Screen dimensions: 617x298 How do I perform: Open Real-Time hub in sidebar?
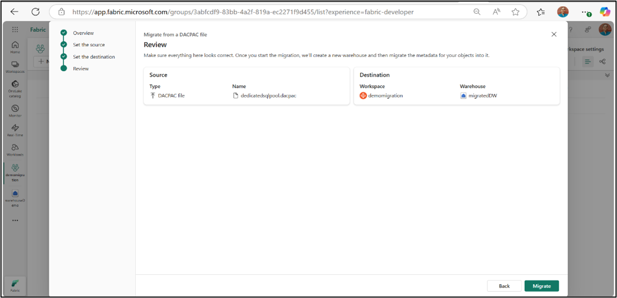coord(15,130)
